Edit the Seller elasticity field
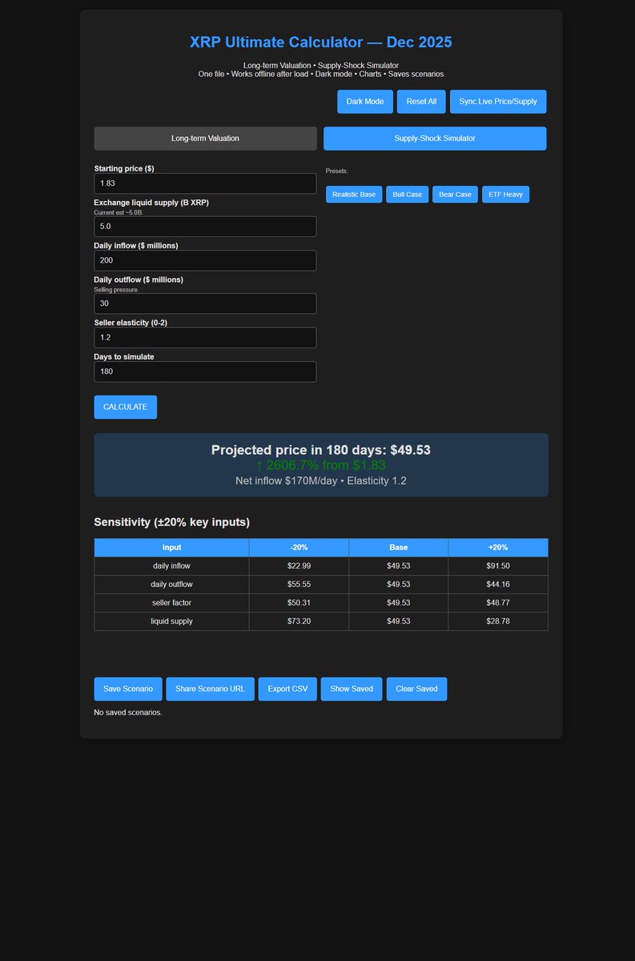The width and height of the screenshot is (635, 961). click(205, 337)
